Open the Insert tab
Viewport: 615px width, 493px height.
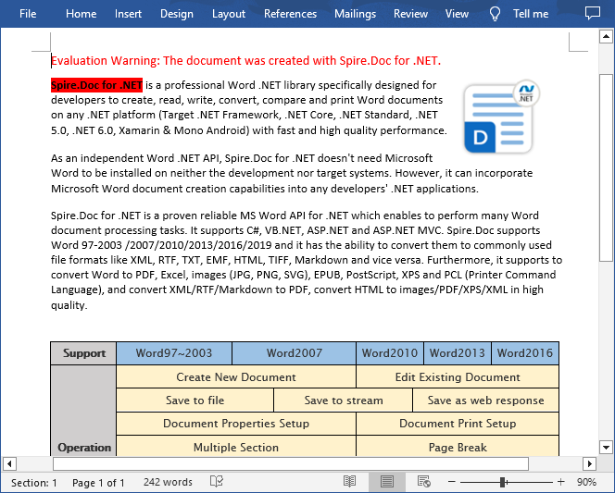click(128, 14)
